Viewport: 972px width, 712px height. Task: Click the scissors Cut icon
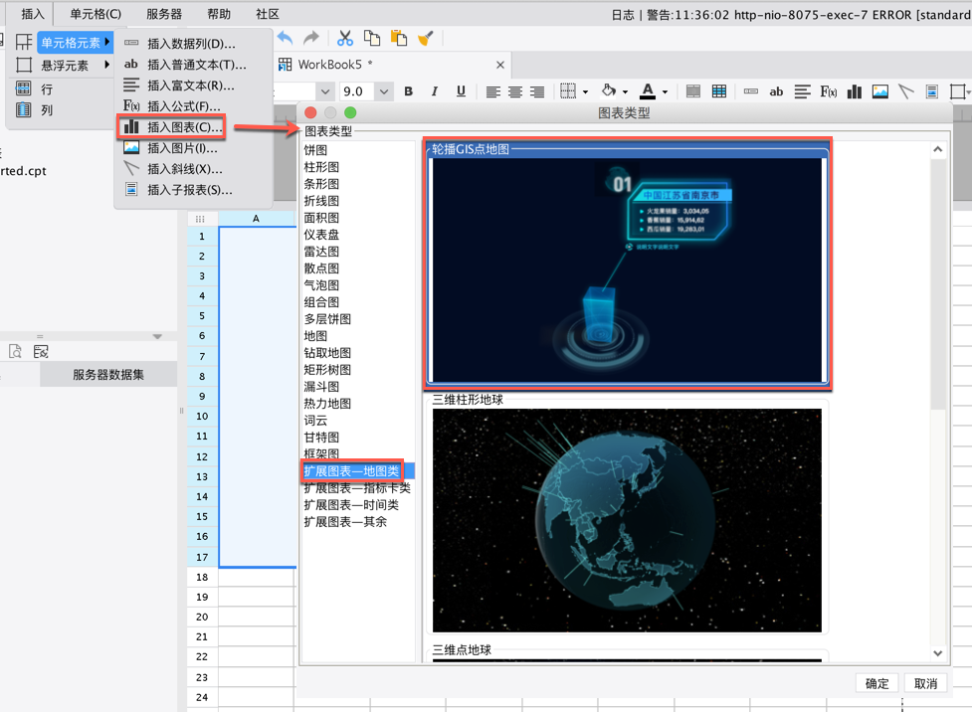tap(345, 38)
